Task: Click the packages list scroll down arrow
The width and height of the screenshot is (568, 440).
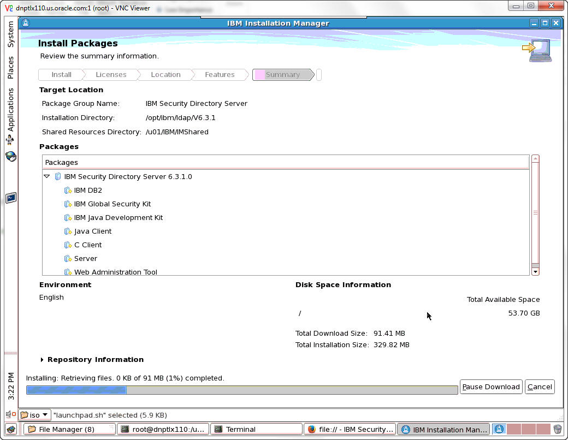Action: (x=535, y=272)
